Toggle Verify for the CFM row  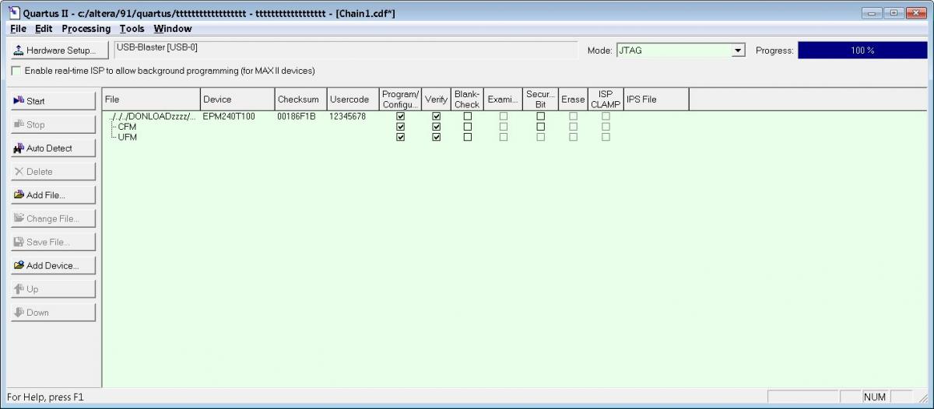pyautogui.click(x=437, y=127)
